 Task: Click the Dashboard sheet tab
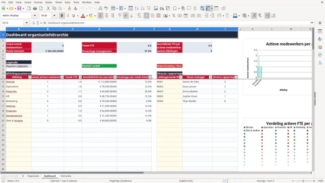tap(50, 176)
